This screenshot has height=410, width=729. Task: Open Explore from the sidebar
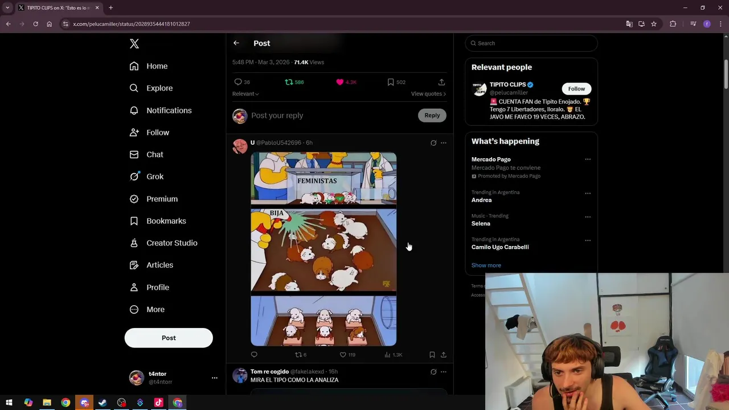(151, 88)
